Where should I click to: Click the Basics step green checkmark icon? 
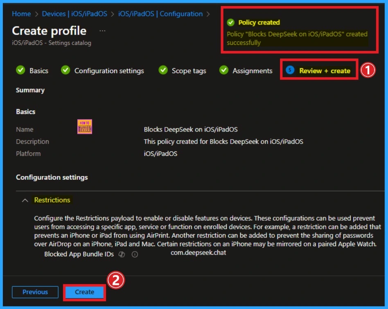coord(20,70)
